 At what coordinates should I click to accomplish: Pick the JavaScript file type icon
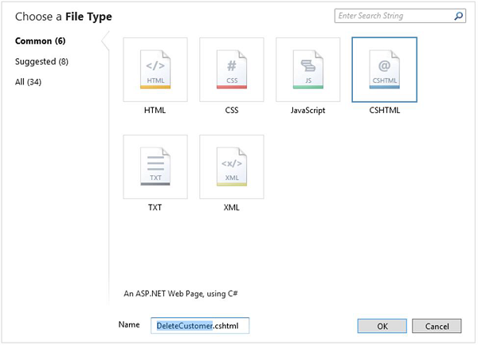pos(308,69)
